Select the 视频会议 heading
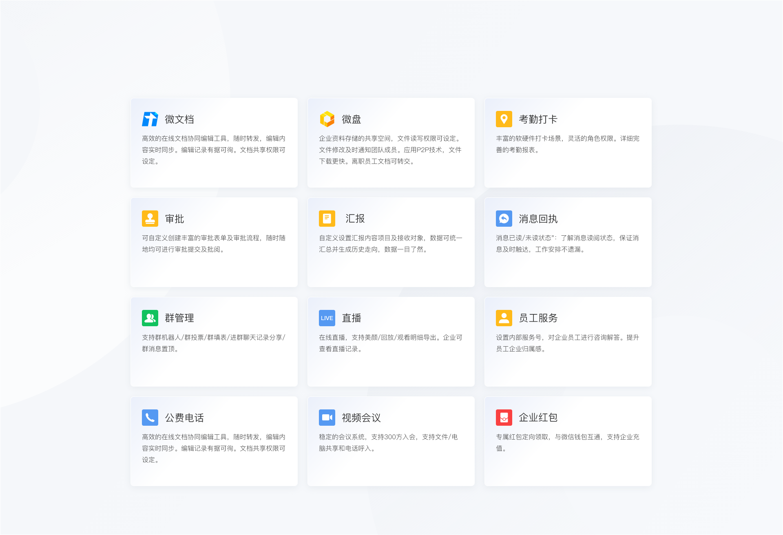The width and height of the screenshot is (783, 535). click(x=361, y=418)
